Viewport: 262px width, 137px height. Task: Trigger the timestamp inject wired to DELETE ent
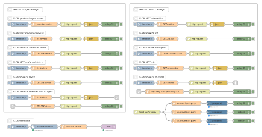(x=135, y=39)
